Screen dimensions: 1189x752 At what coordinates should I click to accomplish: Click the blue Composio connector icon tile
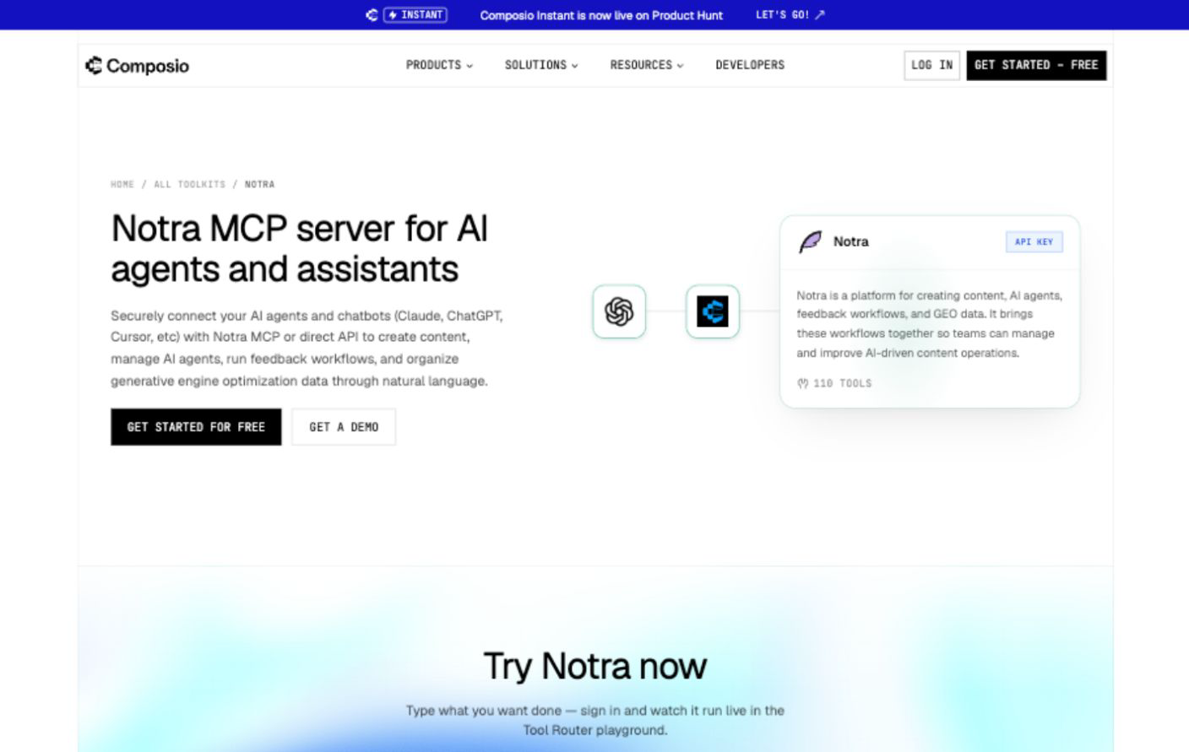(713, 311)
